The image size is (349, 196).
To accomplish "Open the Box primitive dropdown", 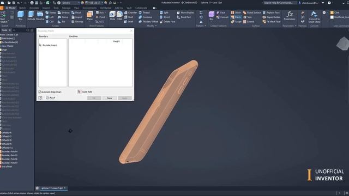I will (21, 21).
